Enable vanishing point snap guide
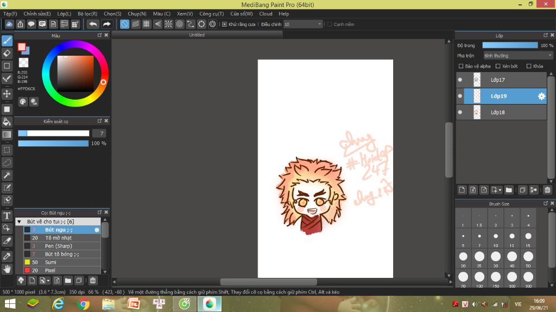The height and width of the screenshot is (312, 556). 157,24
